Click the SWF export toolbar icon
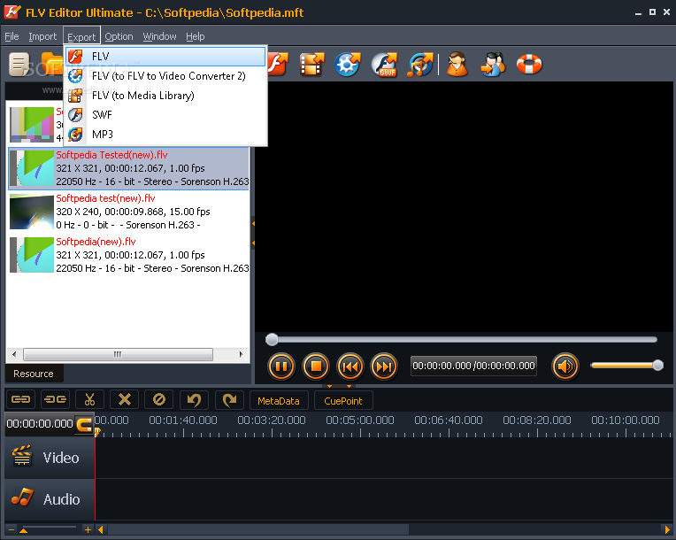Viewport: 676px width, 540px height. coord(385,65)
